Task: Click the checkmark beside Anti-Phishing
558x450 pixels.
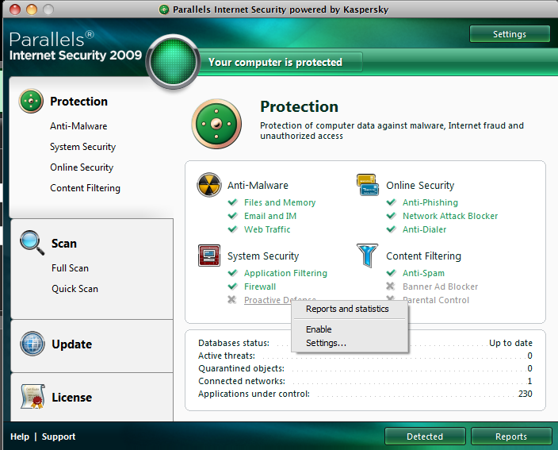Action: coord(391,202)
